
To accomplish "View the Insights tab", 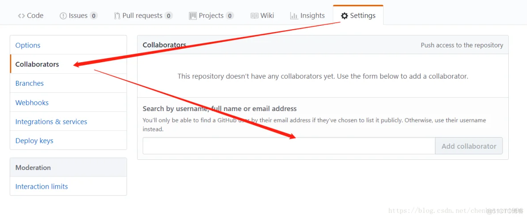I will pos(308,16).
